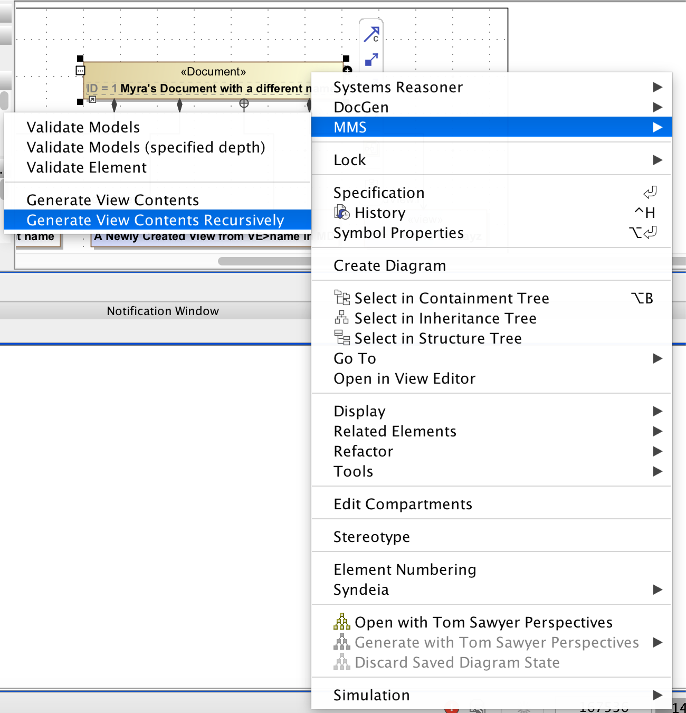Open the Display submenu

tap(491, 411)
